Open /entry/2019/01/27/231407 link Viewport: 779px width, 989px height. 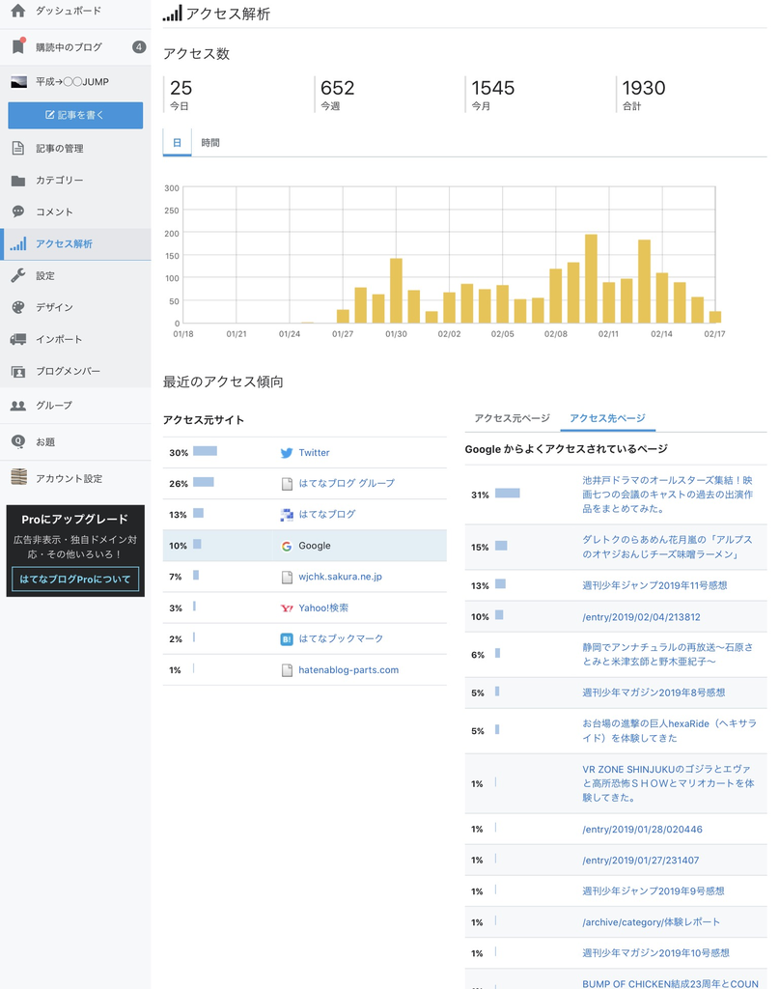tap(640, 861)
